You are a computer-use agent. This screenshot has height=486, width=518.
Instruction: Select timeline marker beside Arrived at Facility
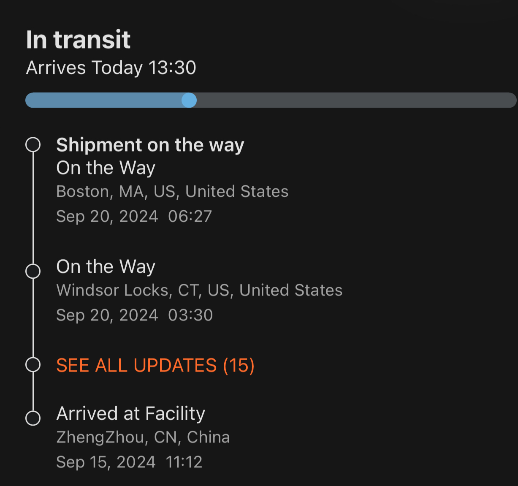33,418
